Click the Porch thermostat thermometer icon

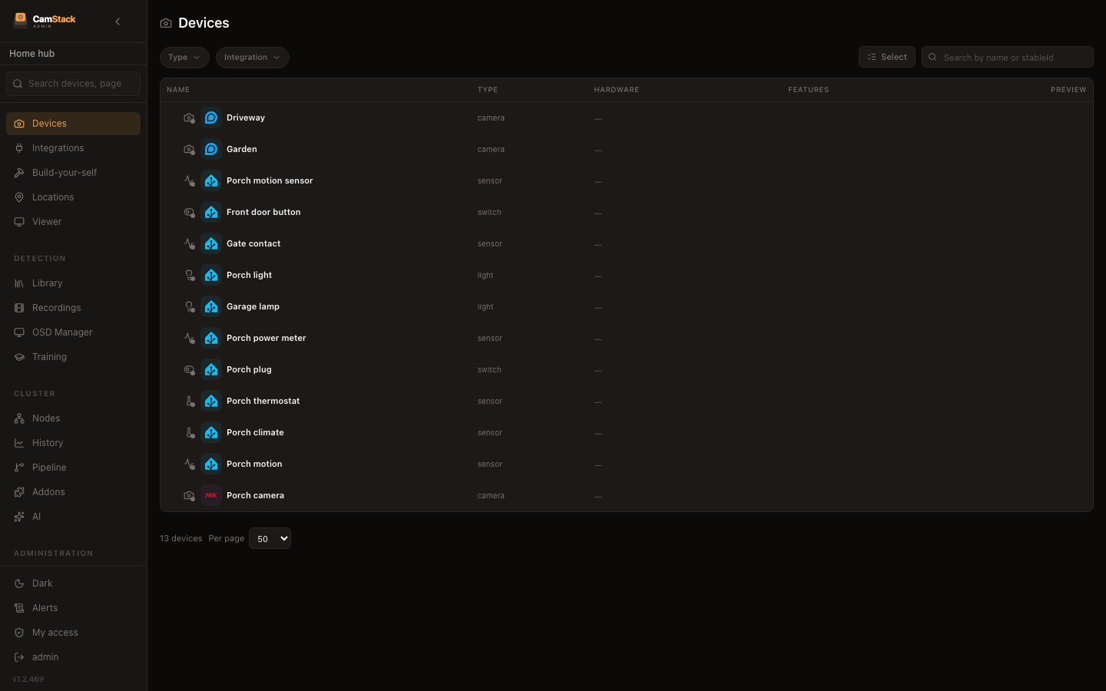click(x=189, y=401)
